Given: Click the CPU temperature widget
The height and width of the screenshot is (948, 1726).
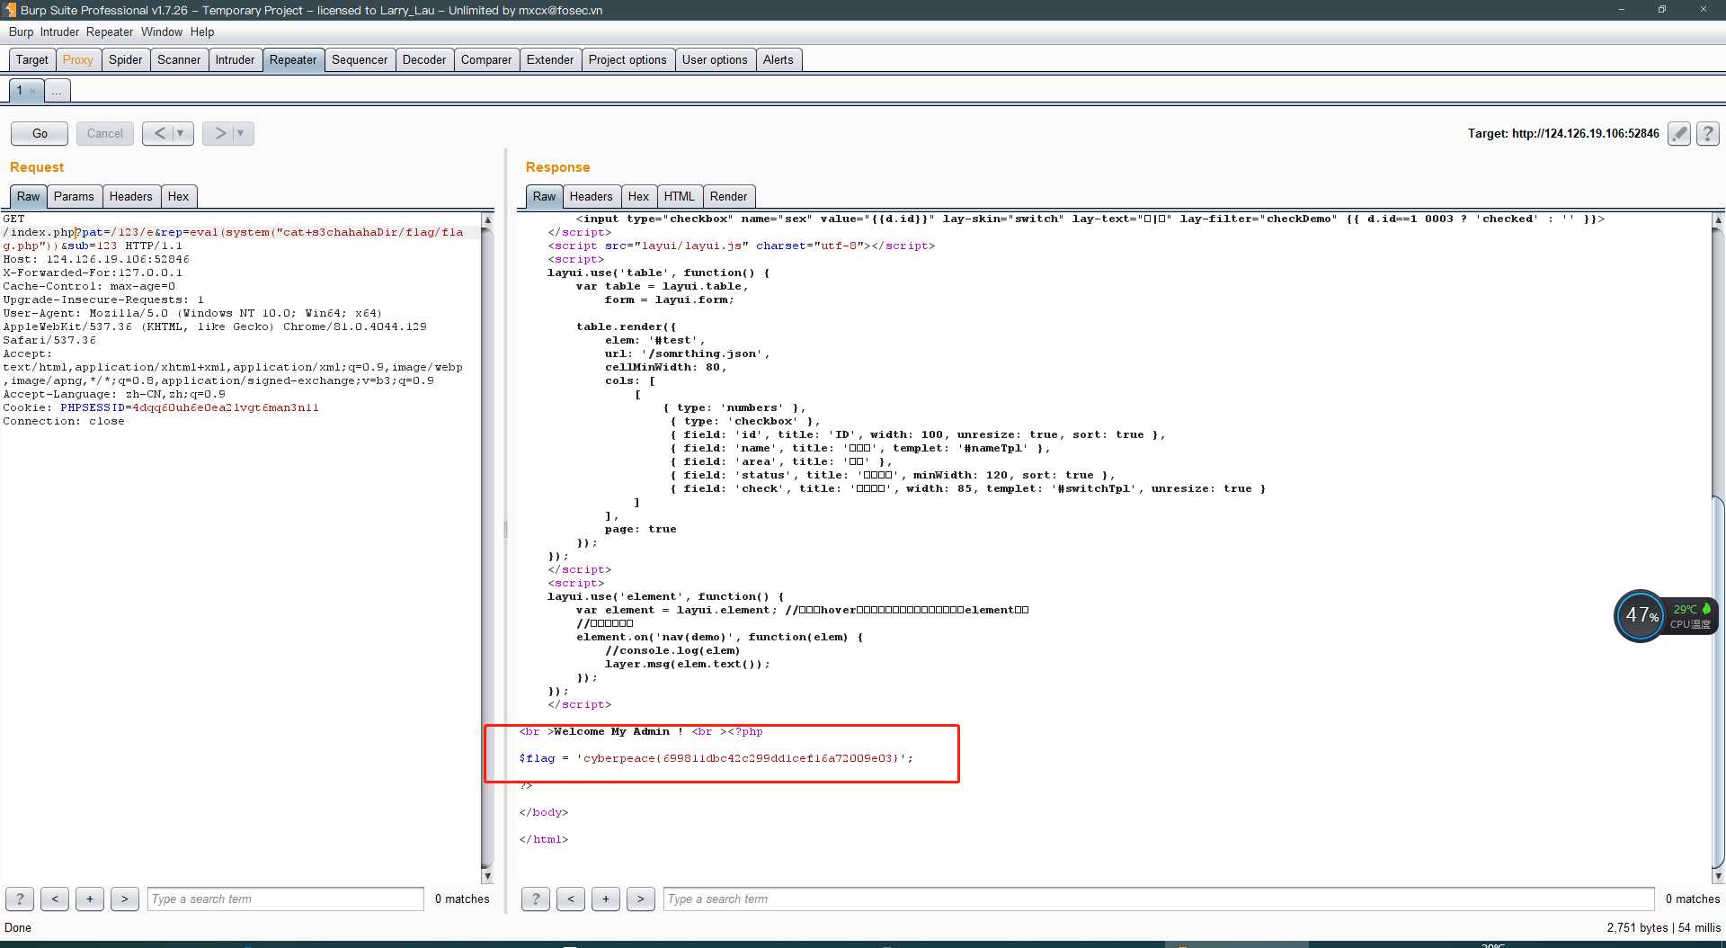Looking at the screenshot, I should coord(1666,616).
